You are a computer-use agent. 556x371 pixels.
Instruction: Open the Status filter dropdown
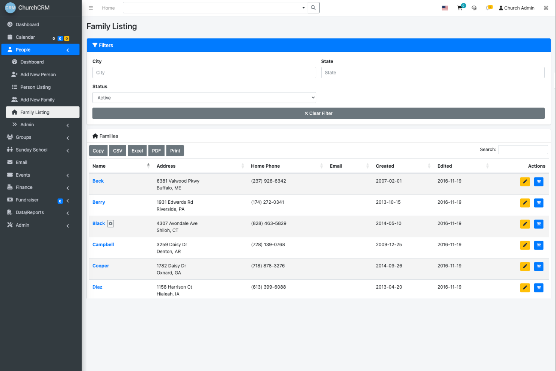click(204, 97)
